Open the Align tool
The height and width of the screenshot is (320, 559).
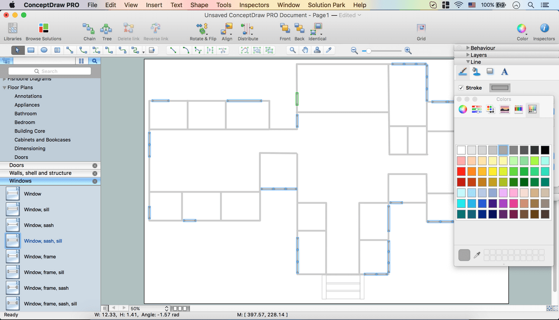click(227, 31)
